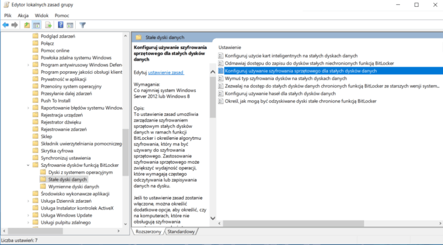
Task: Open Help via blue question mark icon
Action: [x=61, y=25]
